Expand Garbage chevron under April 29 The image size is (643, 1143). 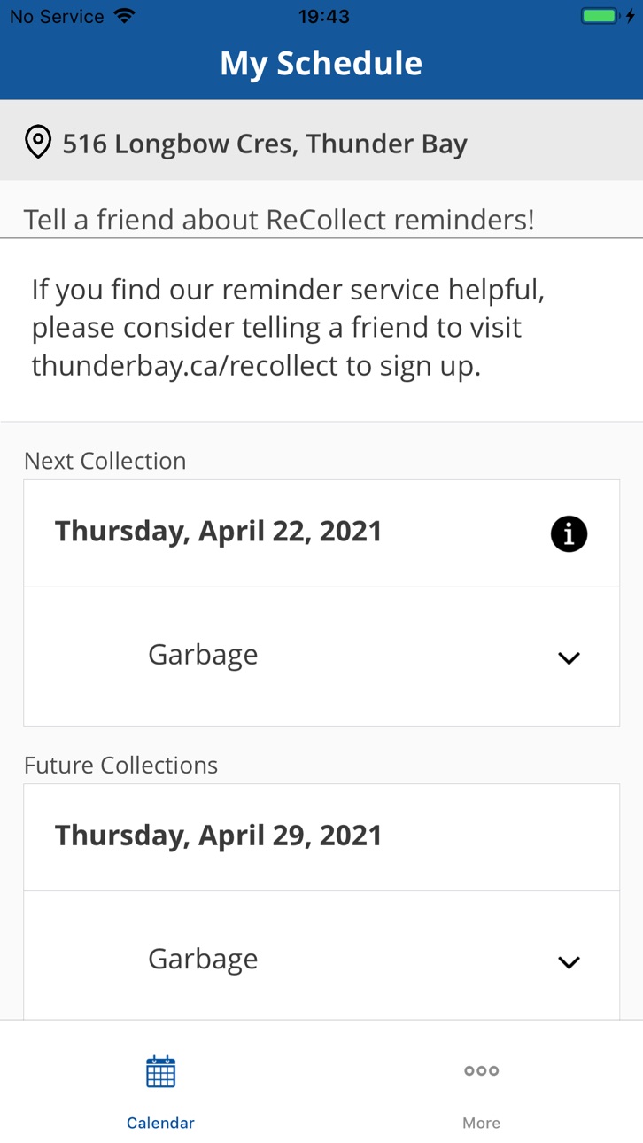tap(569, 961)
